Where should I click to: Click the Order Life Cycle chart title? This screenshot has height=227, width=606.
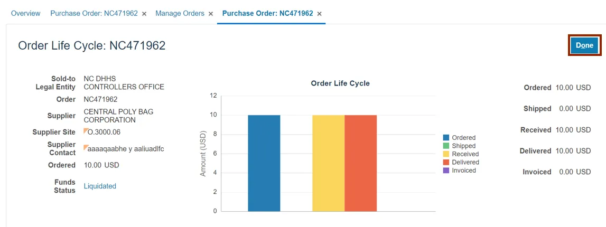click(x=340, y=83)
